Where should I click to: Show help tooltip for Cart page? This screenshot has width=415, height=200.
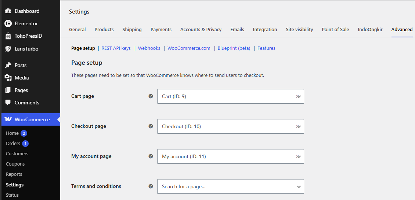[151, 96]
